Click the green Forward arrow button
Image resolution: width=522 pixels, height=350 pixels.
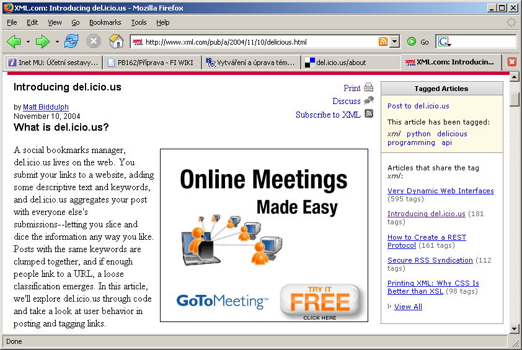(43, 42)
